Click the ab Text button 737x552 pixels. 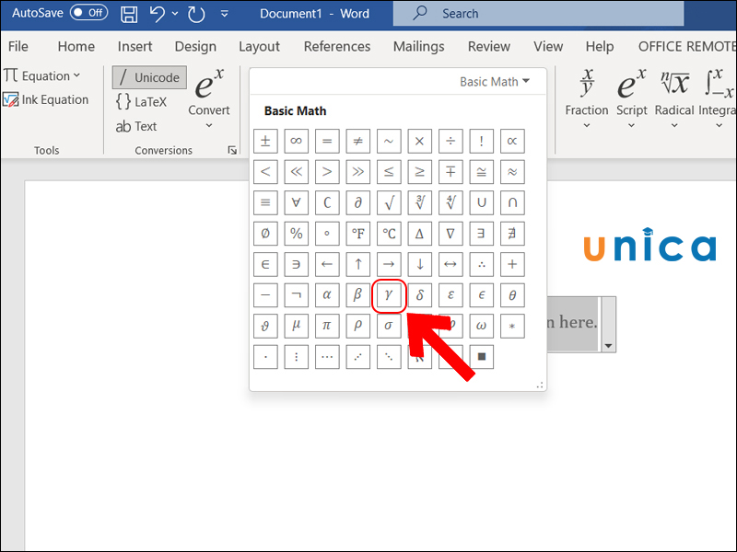pyautogui.click(x=136, y=127)
